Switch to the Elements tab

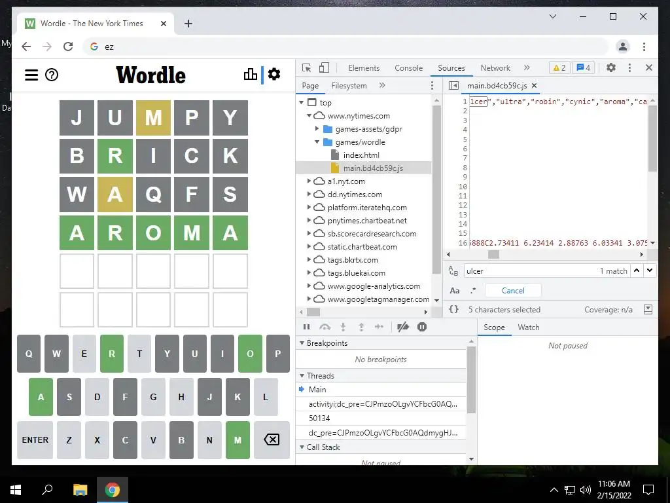click(364, 67)
